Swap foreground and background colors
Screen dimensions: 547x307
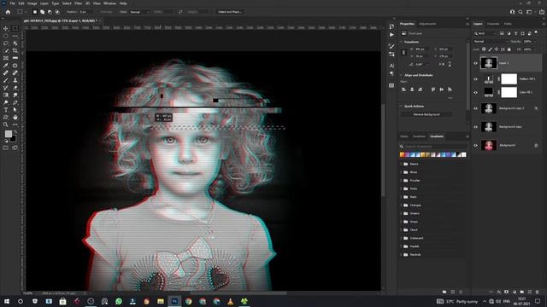(x=15, y=132)
